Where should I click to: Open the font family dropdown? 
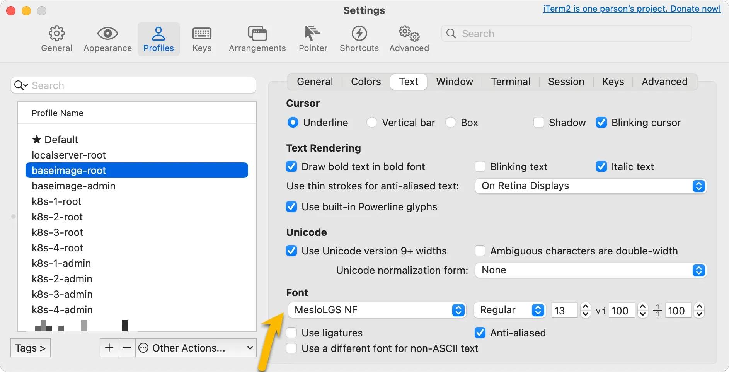tap(458, 310)
